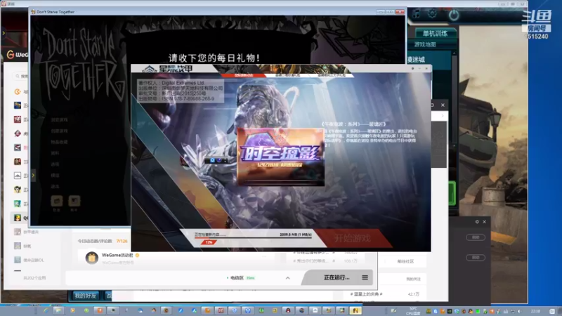Open the gear settings icon in game header

[432, 14]
